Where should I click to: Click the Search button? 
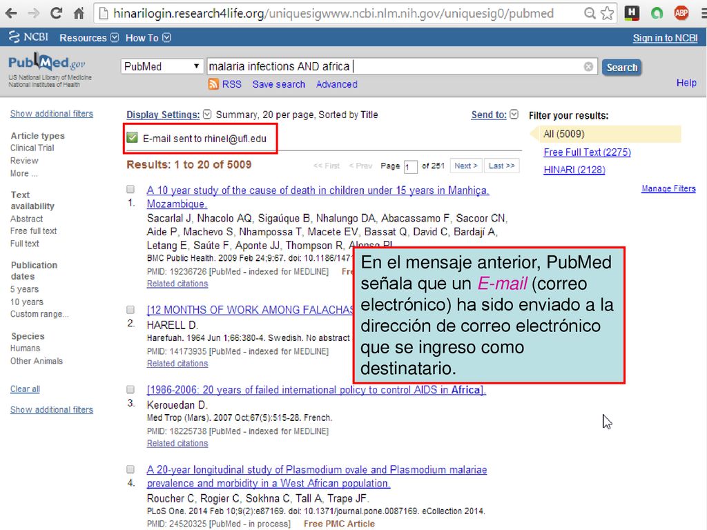[621, 67]
